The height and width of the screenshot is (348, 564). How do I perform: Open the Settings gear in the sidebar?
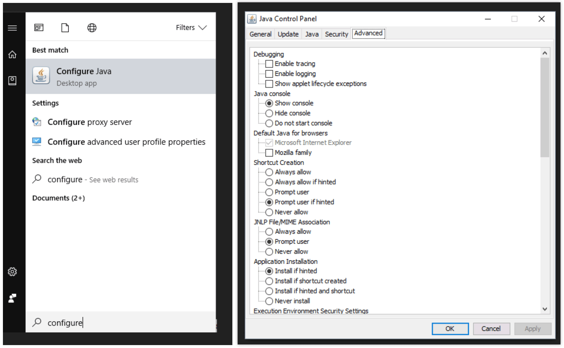(12, 271)
